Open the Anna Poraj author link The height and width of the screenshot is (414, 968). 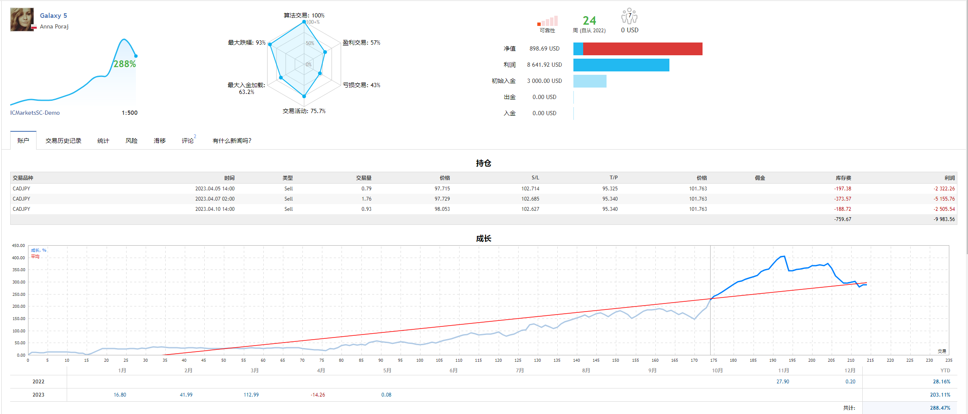pyautogui.click(x=54, y=26)
